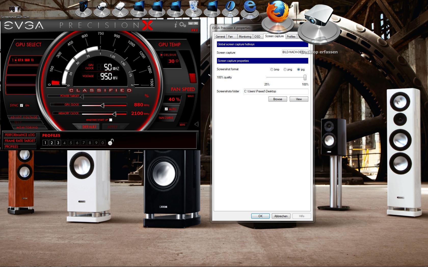
Task: Select jpg screenshot format
Action: 299,69
